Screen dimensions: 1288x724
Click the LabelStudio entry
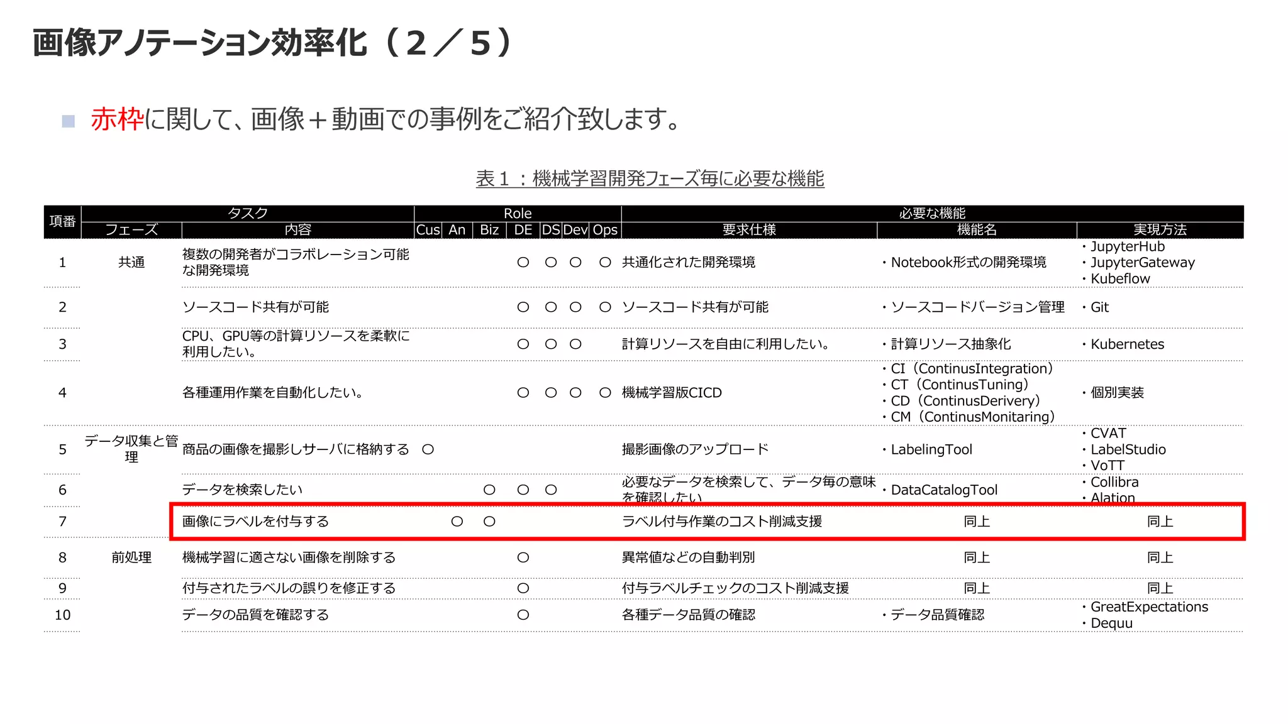click(1124, 449)
